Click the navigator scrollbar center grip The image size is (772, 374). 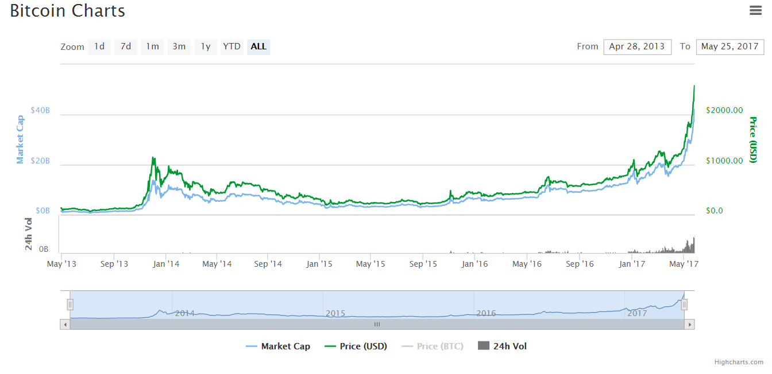coord(377,324)
